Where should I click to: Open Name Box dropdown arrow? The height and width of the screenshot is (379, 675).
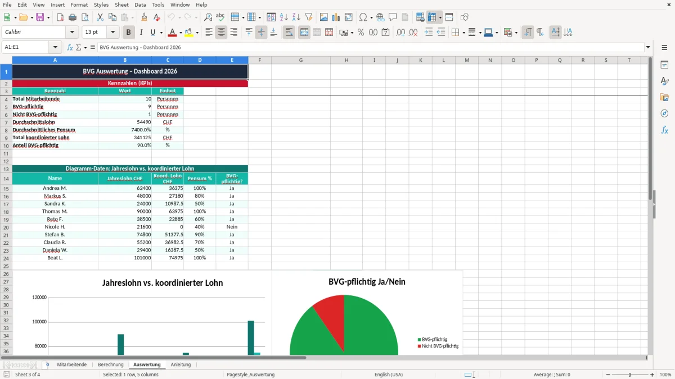coord(55,47)
